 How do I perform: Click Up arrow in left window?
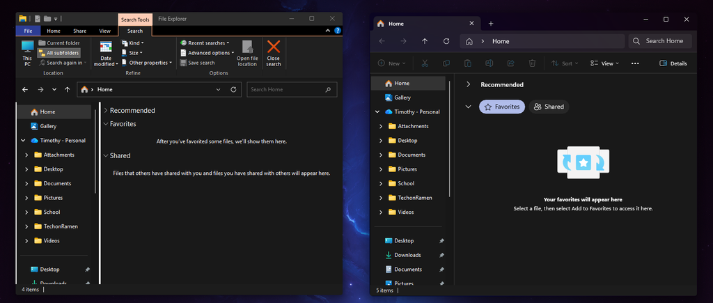[x=68, y=90]
